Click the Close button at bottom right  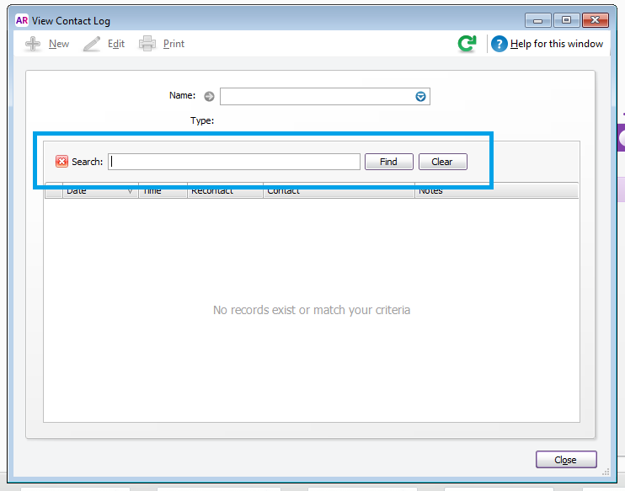565,460
